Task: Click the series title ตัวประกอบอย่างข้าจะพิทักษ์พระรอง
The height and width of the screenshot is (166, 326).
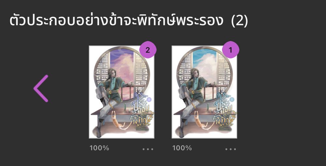Action: tap(116, 20)
